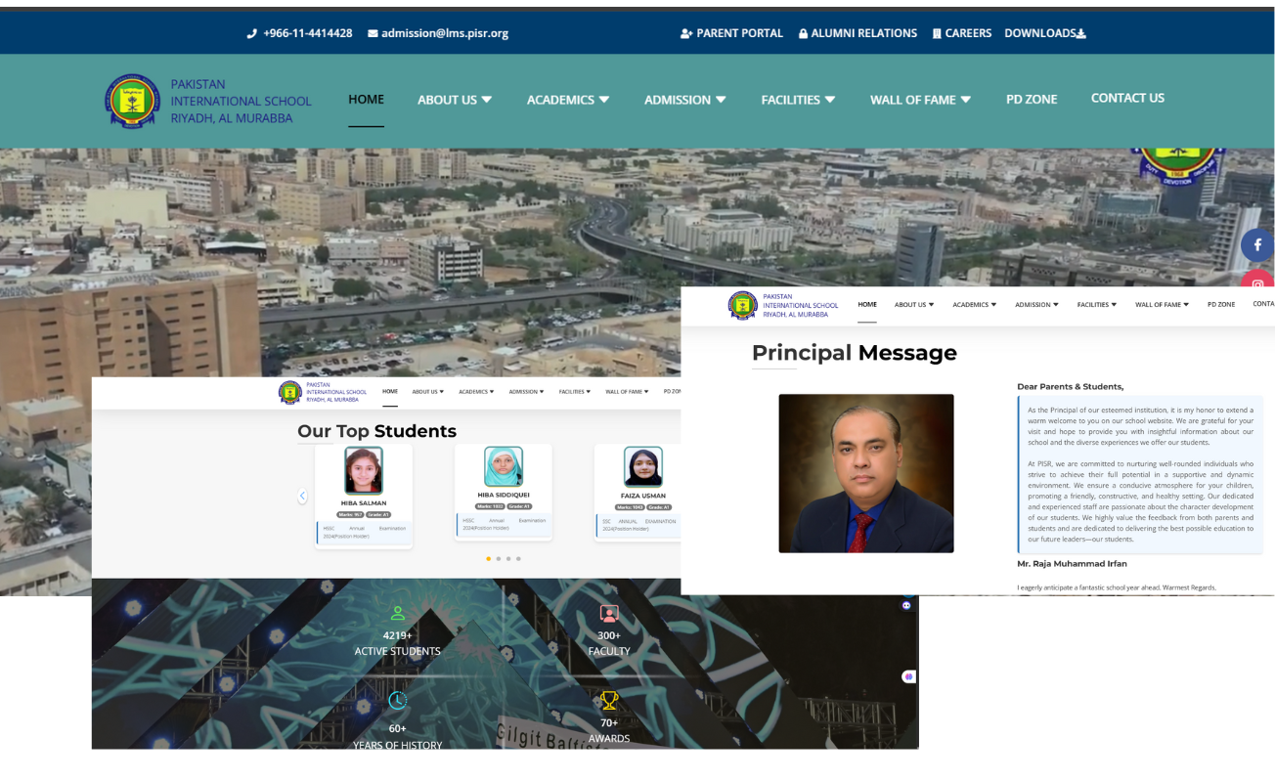
Task: Click the Principal Message heading
Action: pos(855,353)
